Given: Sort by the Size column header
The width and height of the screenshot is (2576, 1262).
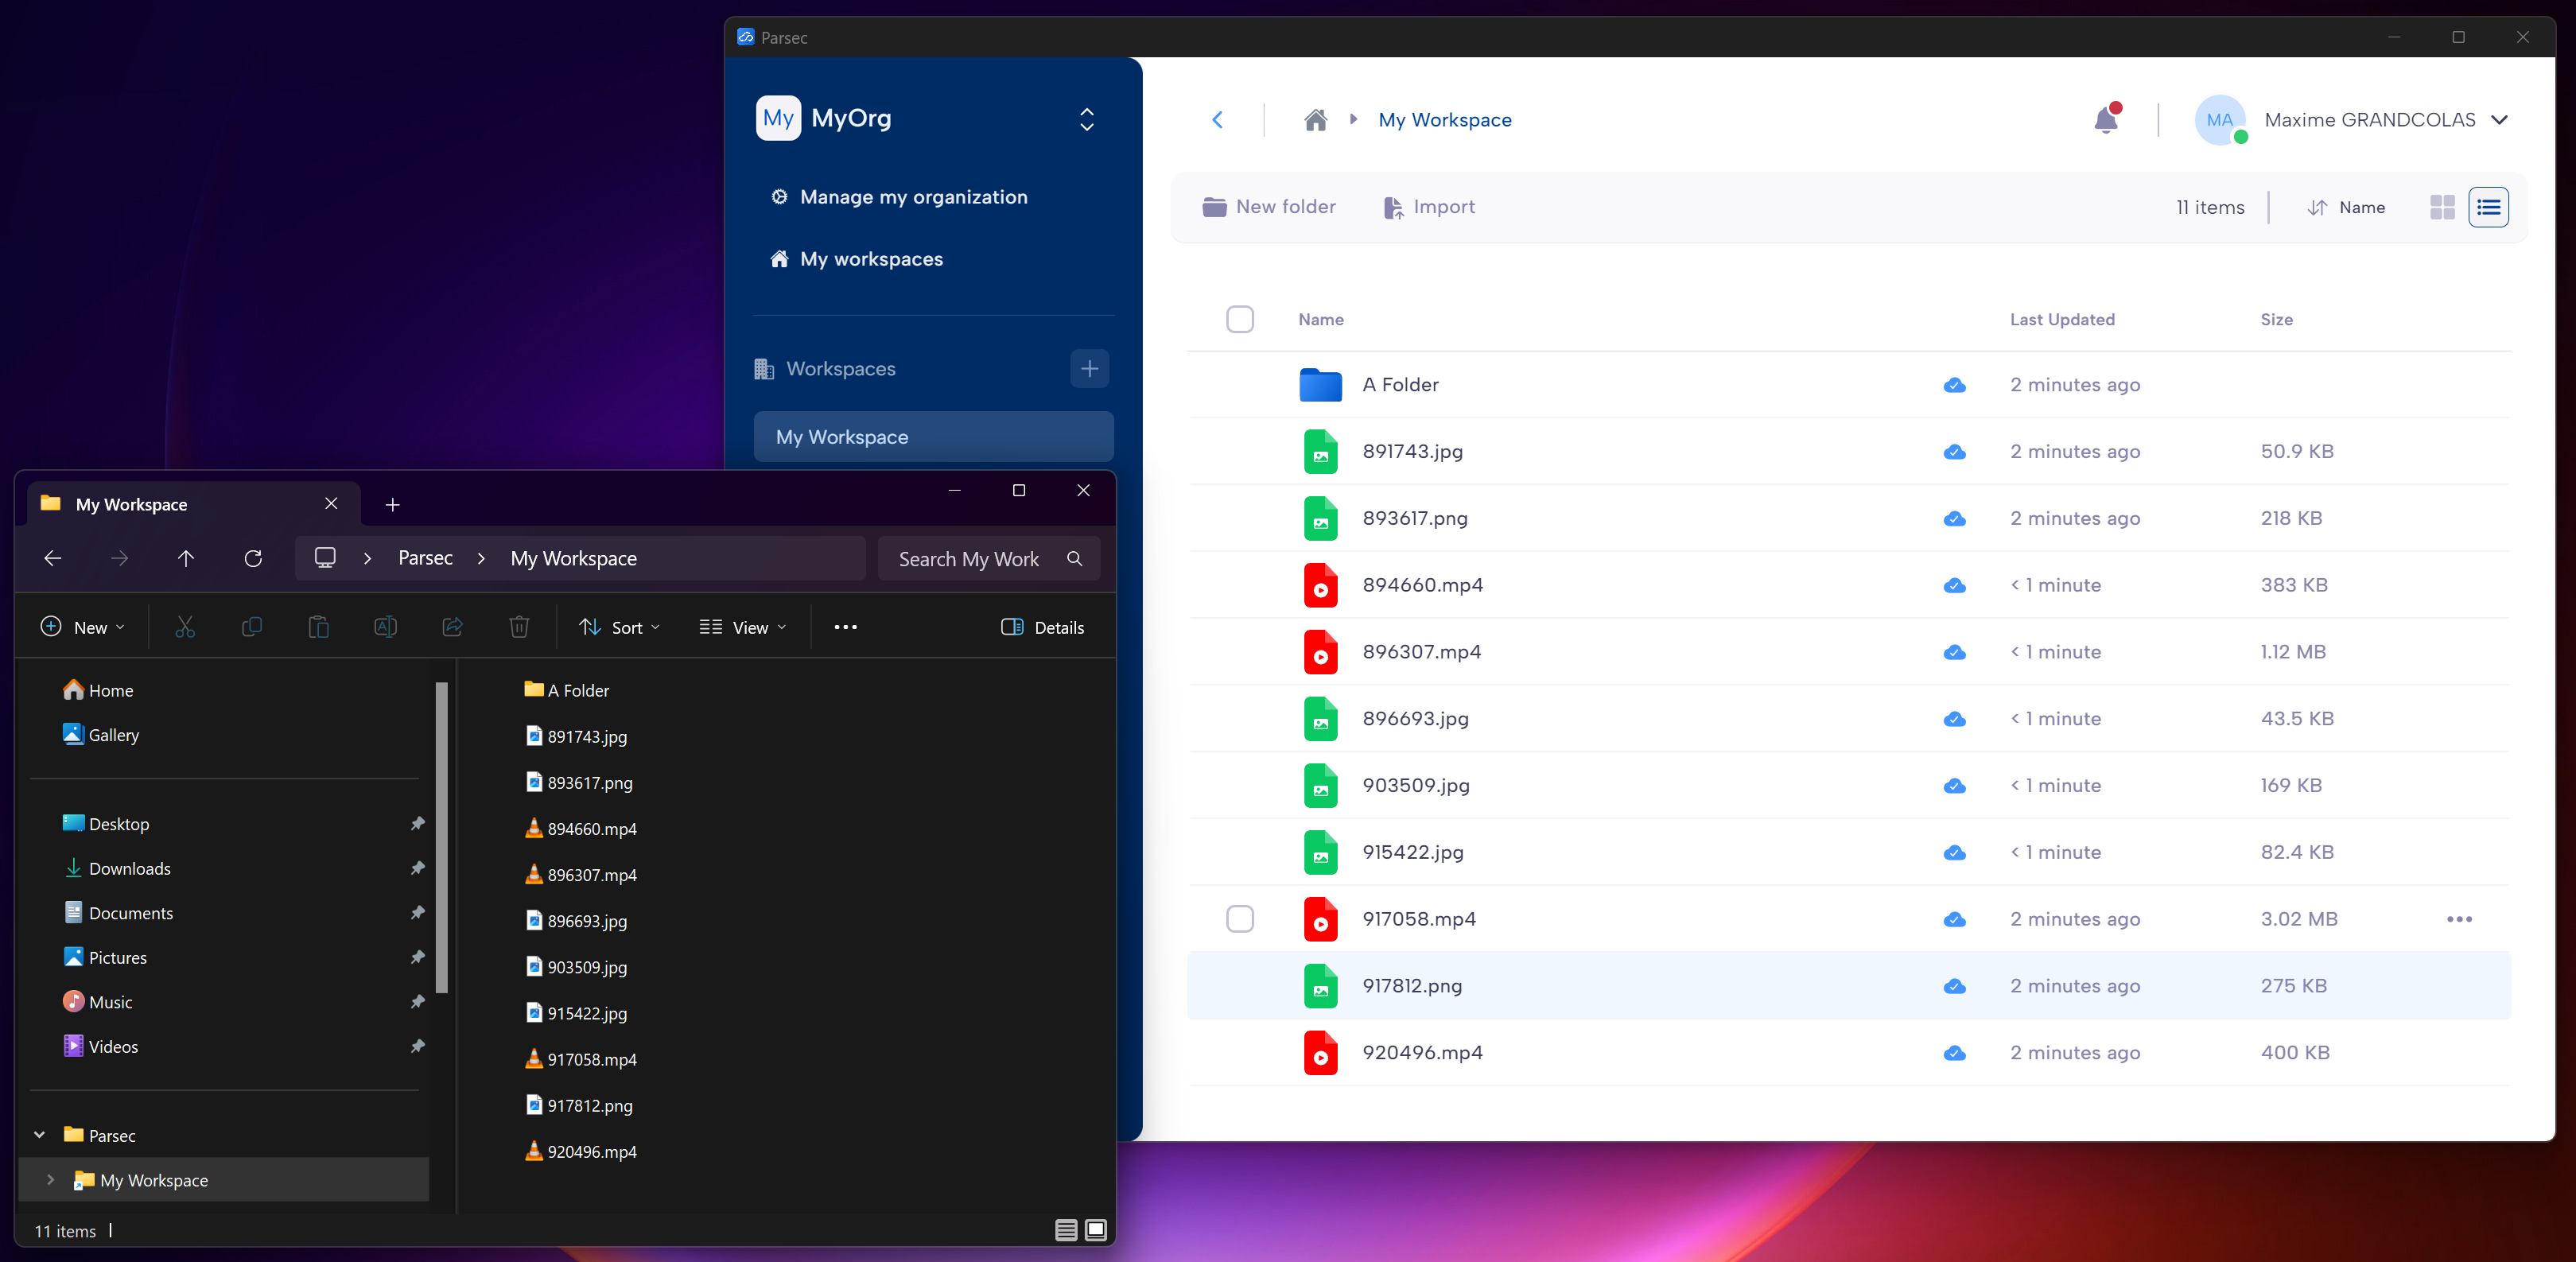Looking at the screenshot, I should 2276,319.
